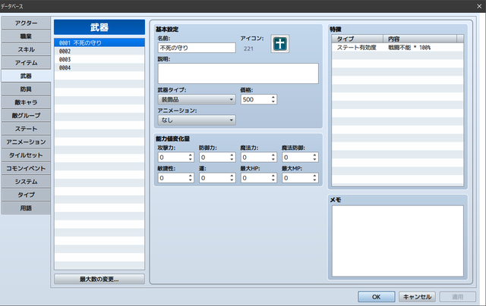Open the タイルセット tab

coord(26,155)
